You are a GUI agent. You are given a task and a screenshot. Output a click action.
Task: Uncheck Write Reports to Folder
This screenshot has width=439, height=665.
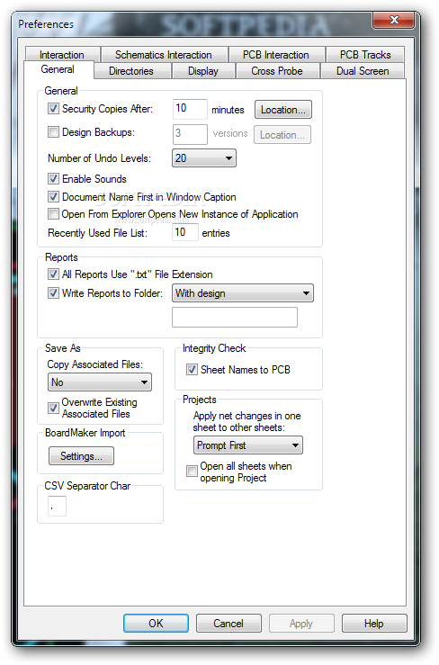[53, 292]
